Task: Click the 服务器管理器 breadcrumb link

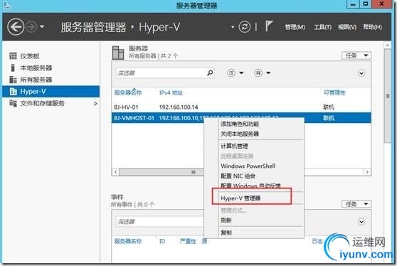Action: 93,27
